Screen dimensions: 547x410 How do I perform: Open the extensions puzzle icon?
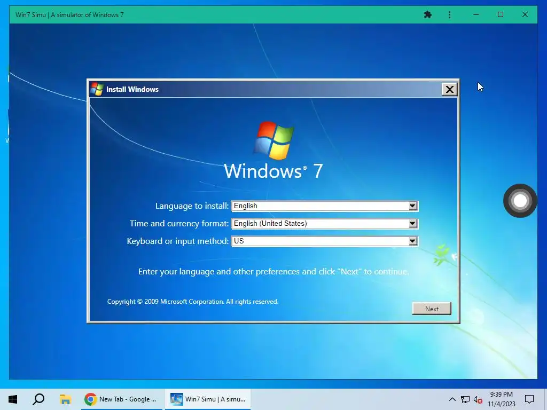point(428,14)
